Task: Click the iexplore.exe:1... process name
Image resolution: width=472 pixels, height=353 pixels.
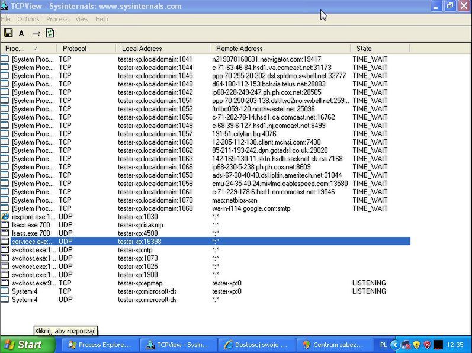Action: (34, 216)
